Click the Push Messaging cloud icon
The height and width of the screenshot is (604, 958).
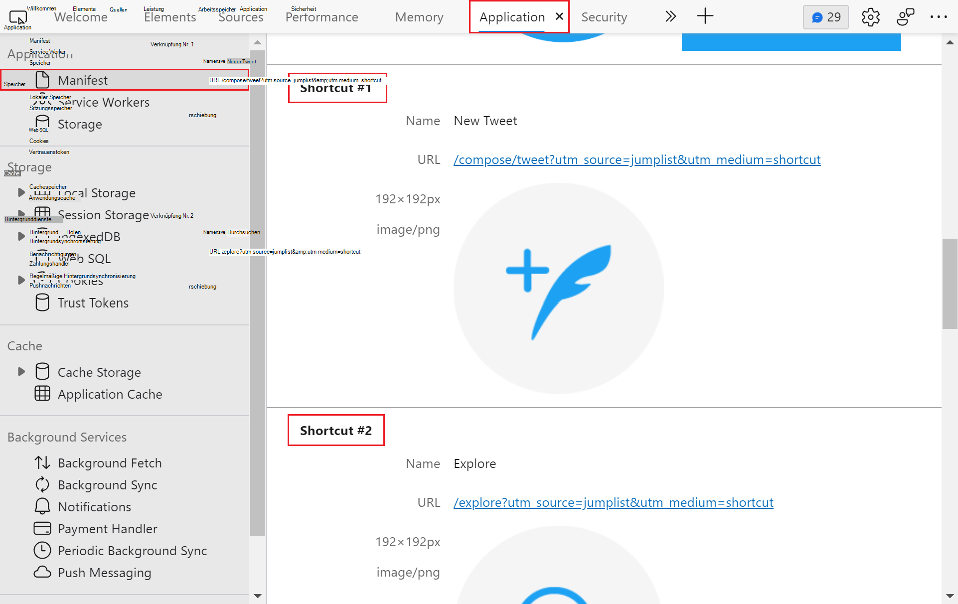tap(42, 572)
